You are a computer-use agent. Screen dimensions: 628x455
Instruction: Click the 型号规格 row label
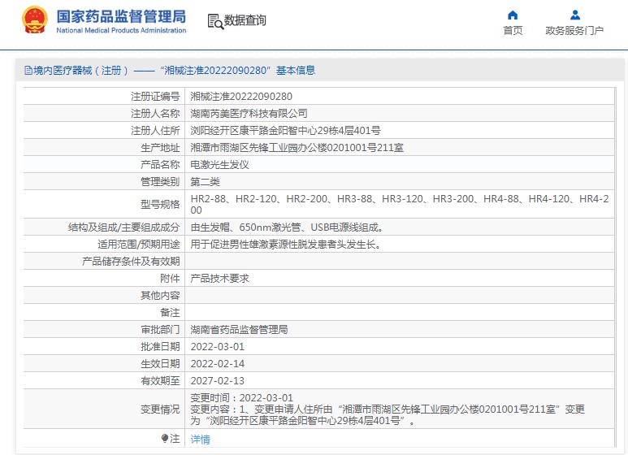click(160, 204)
